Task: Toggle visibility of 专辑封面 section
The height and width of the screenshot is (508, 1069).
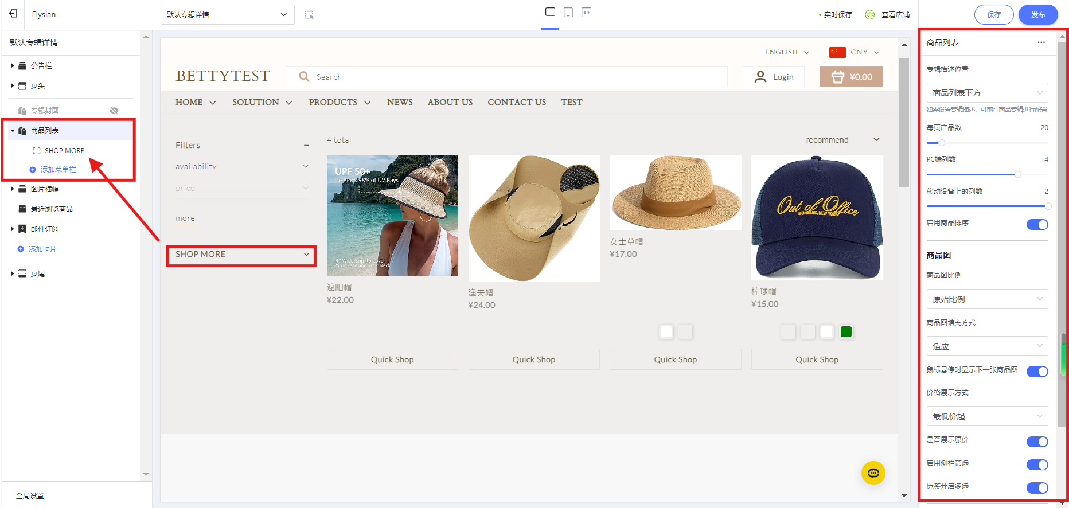Action: tap(114, 111)
